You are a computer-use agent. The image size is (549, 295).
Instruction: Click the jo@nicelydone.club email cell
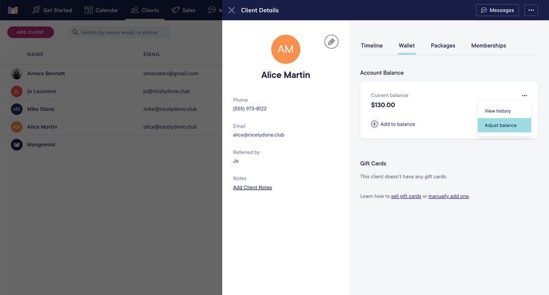167,91
